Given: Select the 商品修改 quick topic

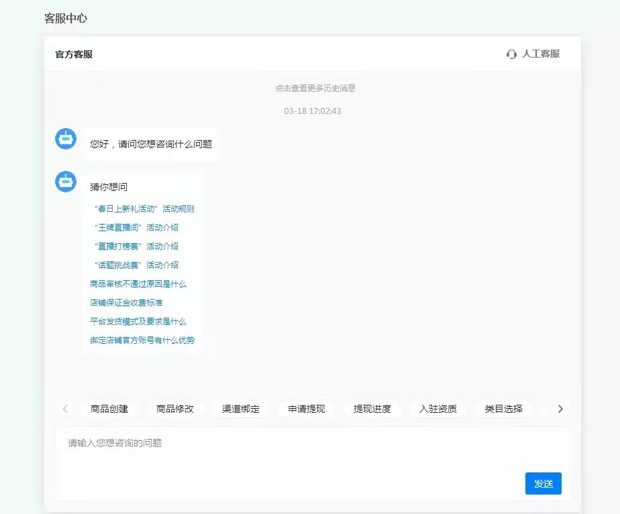Looking at the screenshot, I should click(175, 409).
